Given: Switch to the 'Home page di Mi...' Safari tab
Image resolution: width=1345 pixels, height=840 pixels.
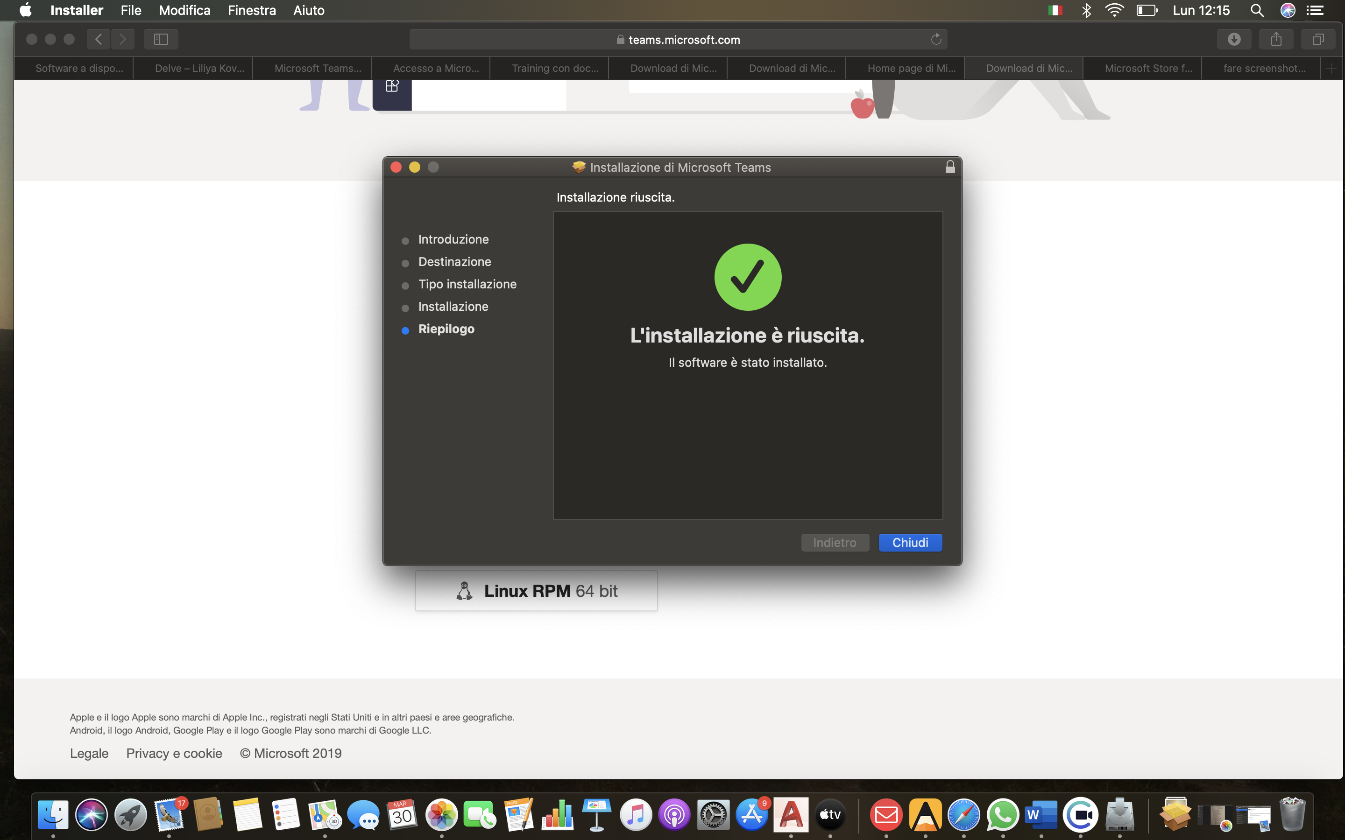Looking at the screenshot, I should (905, 68).
